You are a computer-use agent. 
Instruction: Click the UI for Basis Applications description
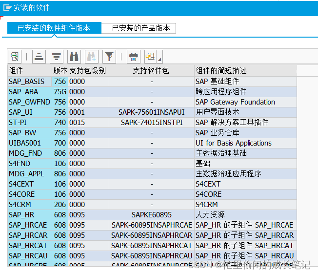(x=245, y=143)
